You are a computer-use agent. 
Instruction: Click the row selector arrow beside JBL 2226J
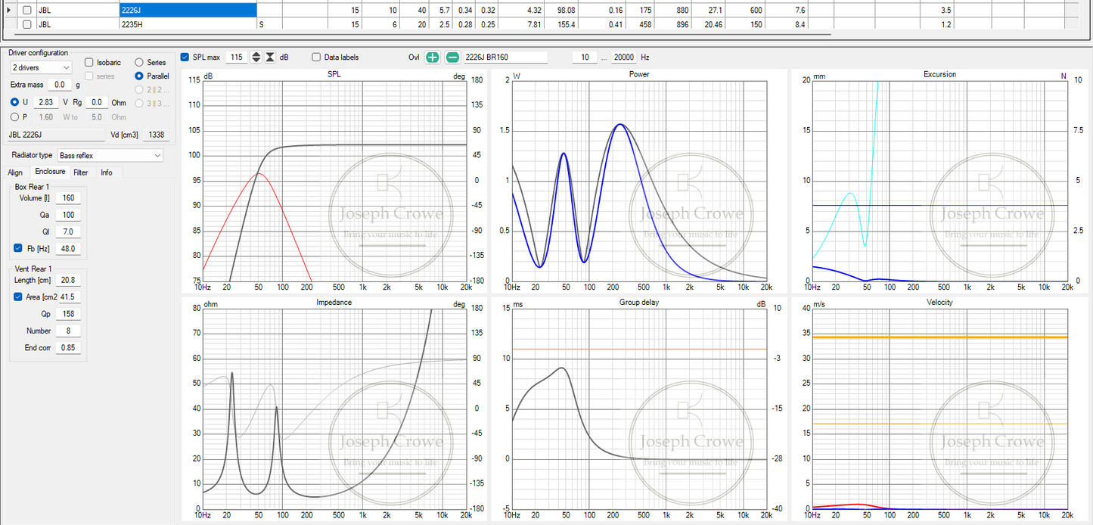click(x=8, y=10)
